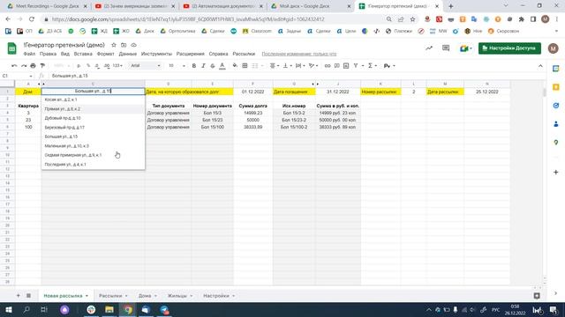Viewport: 565px width, 317px height.
Task: Open the Расширения menu
Action: click(191, 54)
